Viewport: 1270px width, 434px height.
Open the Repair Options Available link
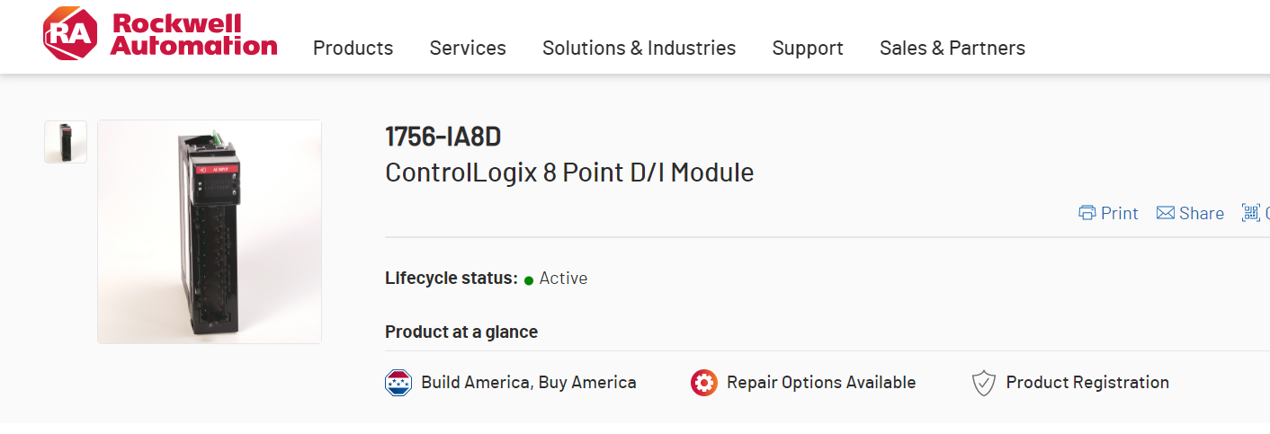821,383
